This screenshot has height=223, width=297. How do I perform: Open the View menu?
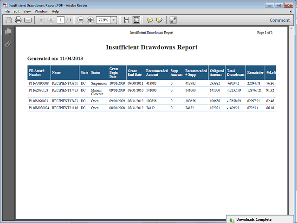[27, 11]
